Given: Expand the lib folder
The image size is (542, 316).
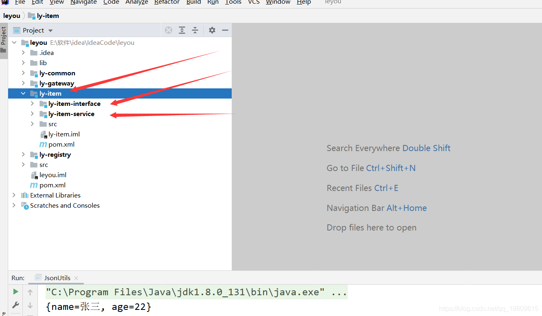Looking at the screenshot, I should [x=23, y=63].
